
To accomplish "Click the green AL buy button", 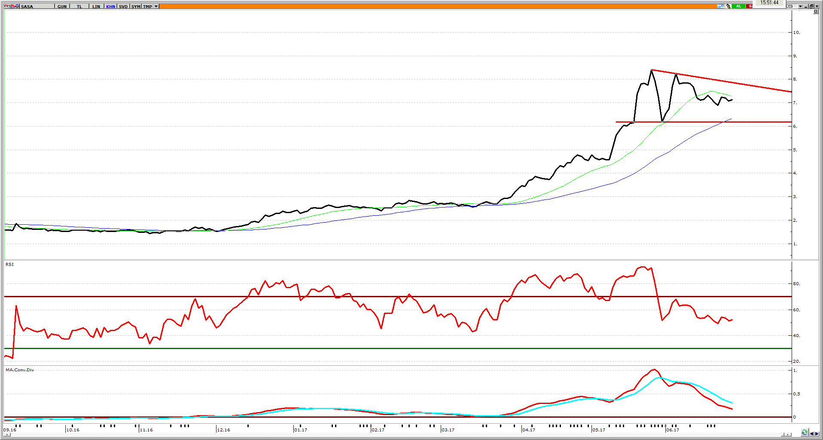I will tap(738, 6).
